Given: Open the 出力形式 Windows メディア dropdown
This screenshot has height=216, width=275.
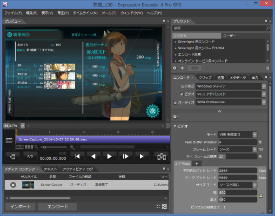Looking at the screenshot, I should click(x=264, y=86).
